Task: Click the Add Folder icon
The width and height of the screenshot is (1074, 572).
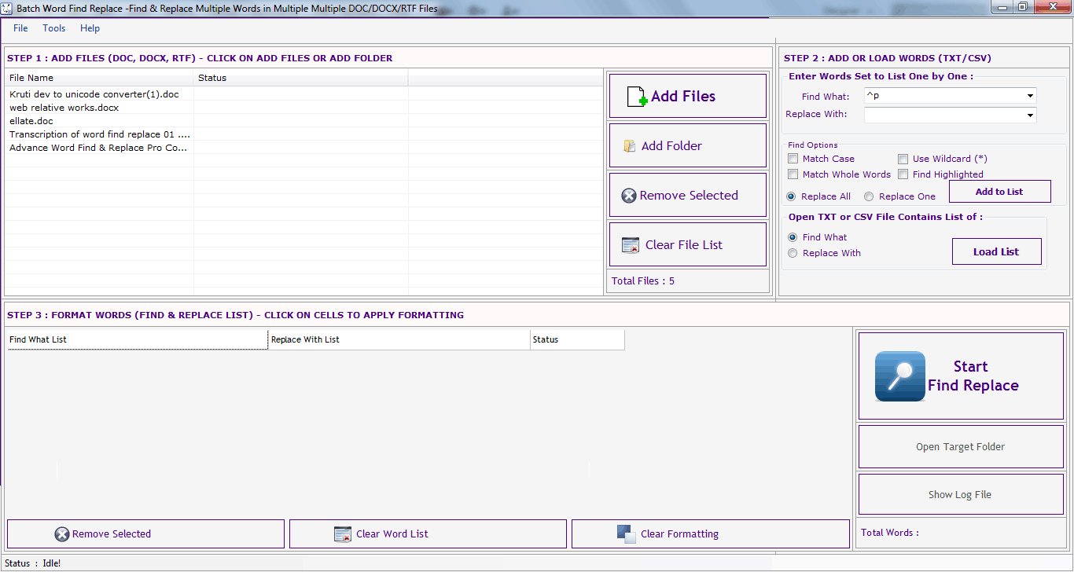Action: click(x=629, y=146)
